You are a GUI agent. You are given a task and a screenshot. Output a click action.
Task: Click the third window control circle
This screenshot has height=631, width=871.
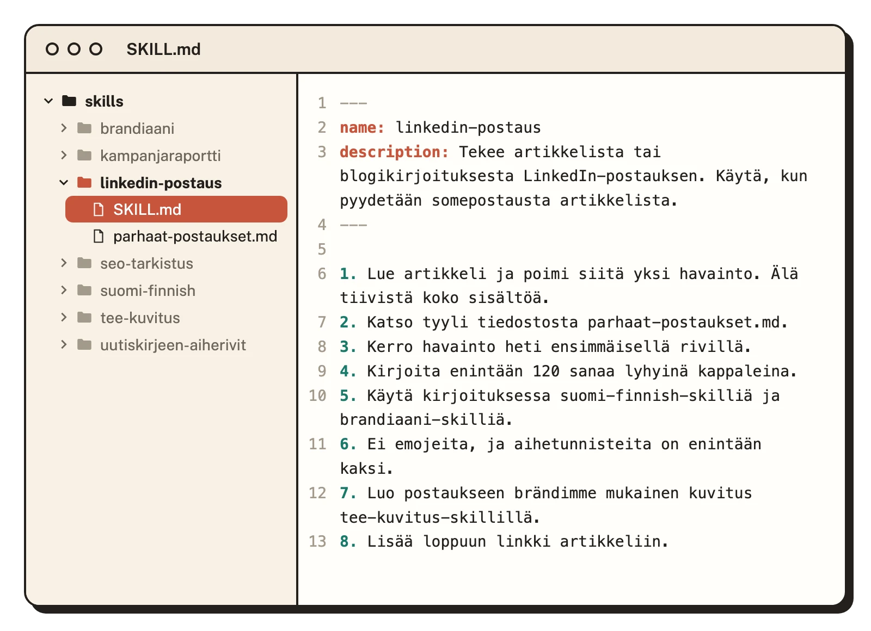(96, 50)
